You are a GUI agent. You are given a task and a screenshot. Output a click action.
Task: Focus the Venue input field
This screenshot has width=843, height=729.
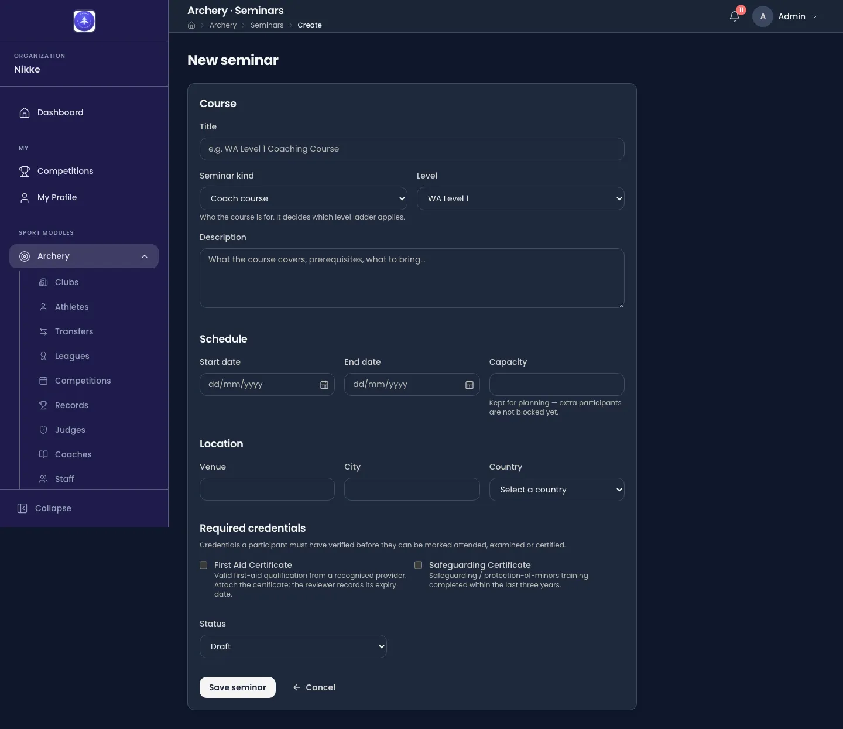pos(267,489)
